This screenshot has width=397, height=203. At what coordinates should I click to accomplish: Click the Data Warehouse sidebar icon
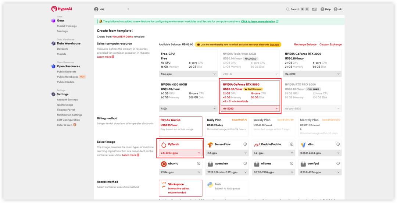53,43
